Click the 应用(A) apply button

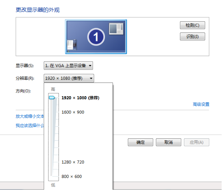pos(196,142)
